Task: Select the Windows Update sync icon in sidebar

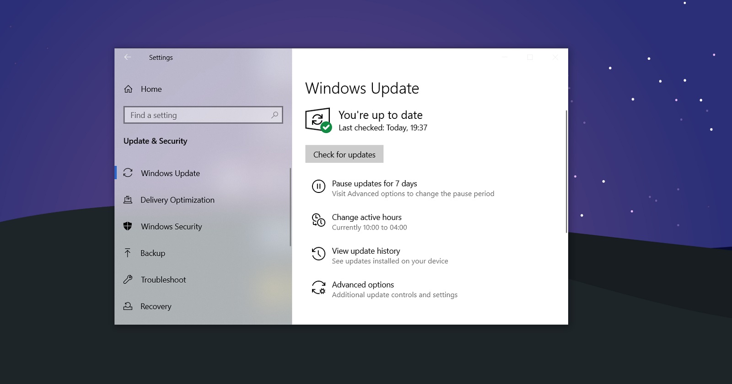Action: pyautogui.click(x=128, y=173)
